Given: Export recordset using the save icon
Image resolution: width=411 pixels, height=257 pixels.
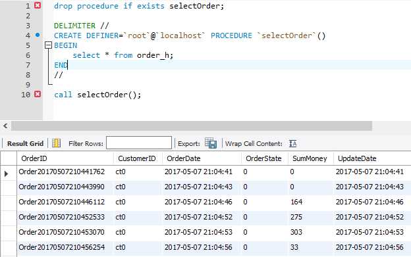Looking at the screenshot, I should 211,143.
